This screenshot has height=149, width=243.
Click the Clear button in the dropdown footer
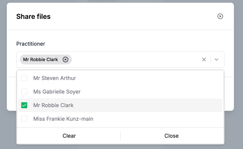[69, 136]
